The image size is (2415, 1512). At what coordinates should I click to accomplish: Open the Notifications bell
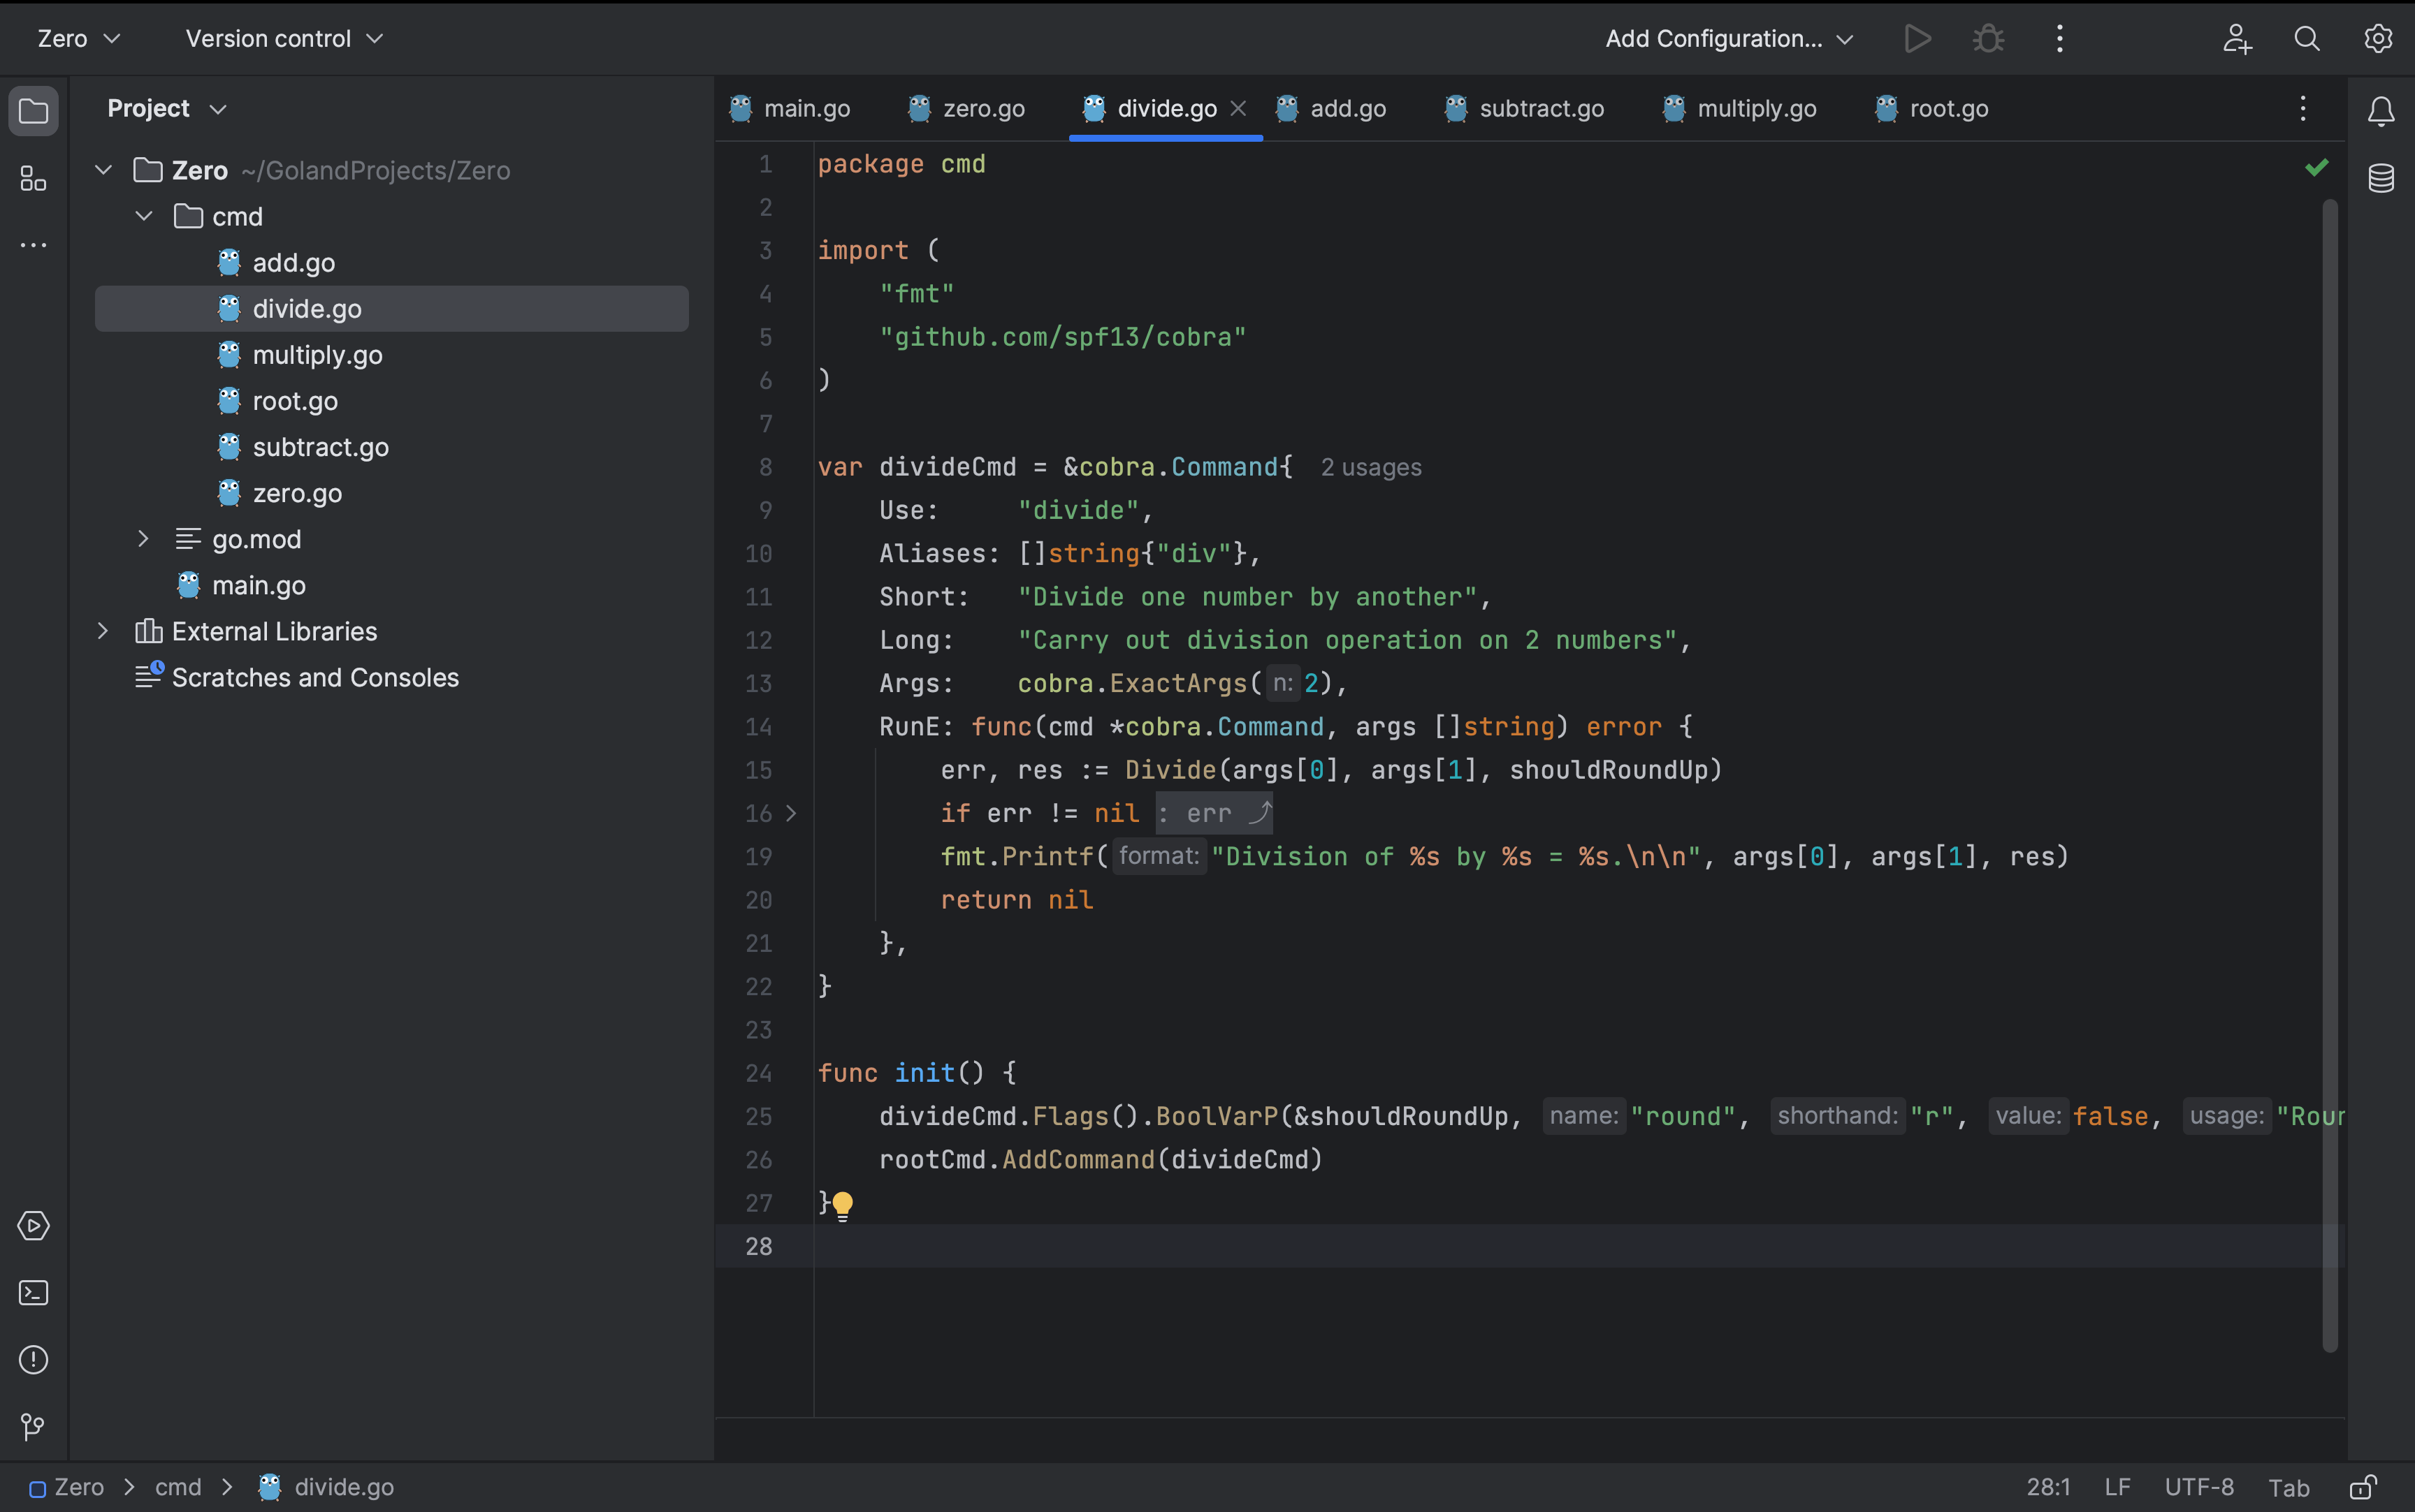2381,111
